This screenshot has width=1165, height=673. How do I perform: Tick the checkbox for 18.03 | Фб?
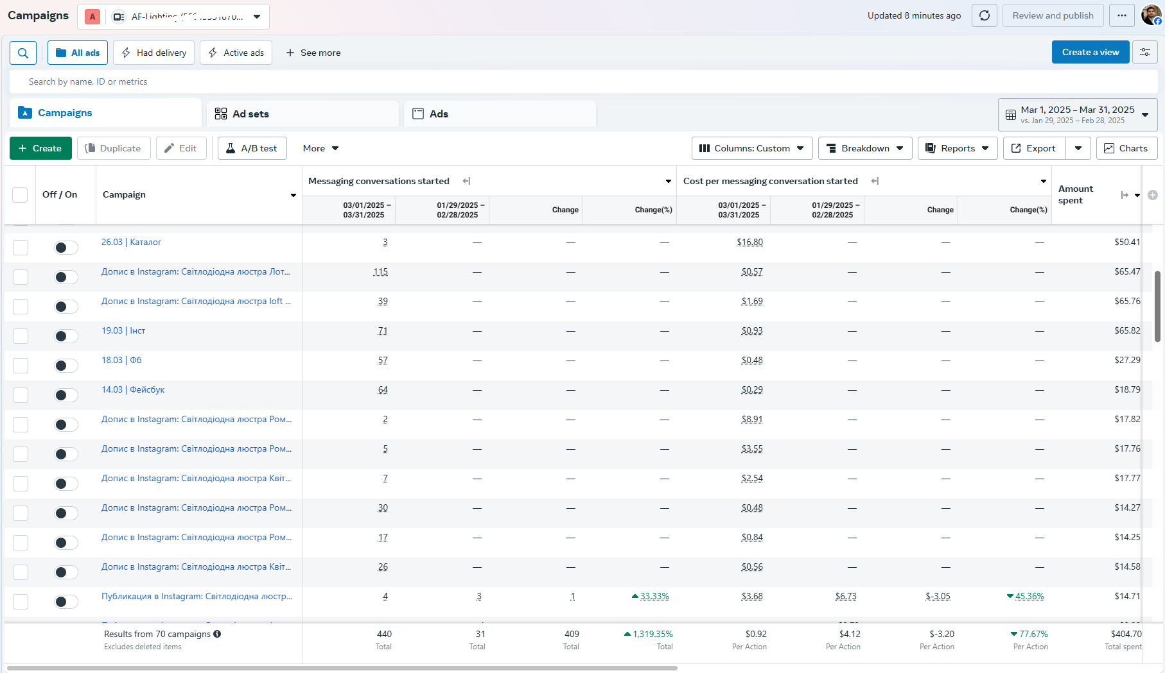click(x=21, y=366)
